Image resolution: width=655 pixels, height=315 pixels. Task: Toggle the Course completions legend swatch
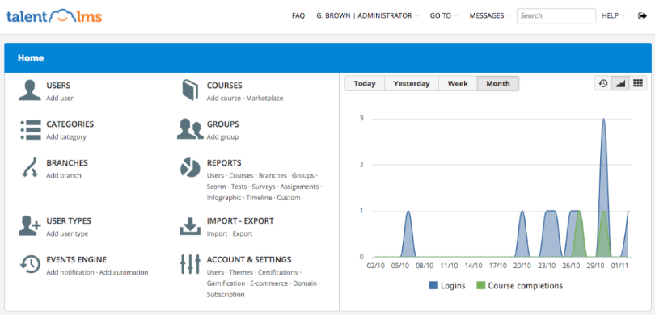click(x=481, y=286)
